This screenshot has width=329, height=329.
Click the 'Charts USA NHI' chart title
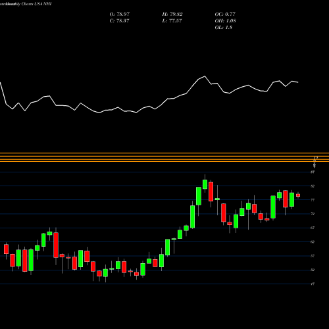click(x=36, y=4)
